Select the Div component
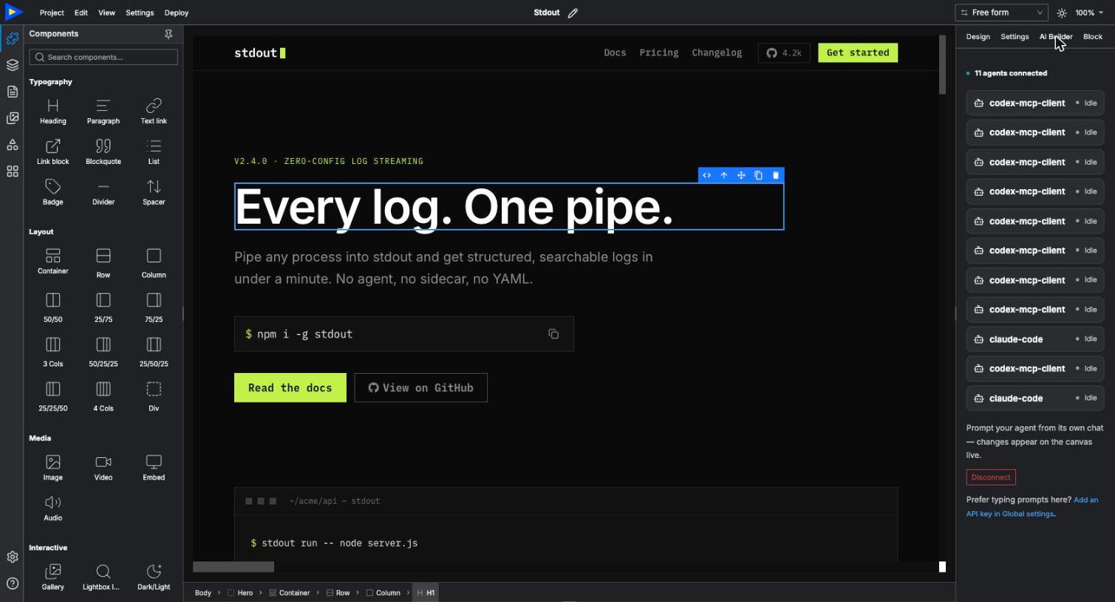 (154, 396)
